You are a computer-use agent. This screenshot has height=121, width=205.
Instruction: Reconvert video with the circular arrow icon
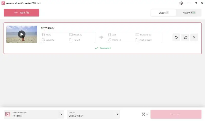tap(176, 37)
